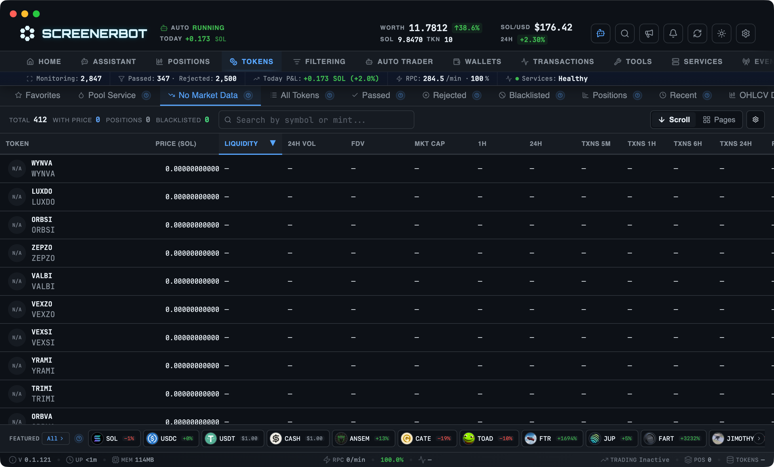Viewport: 774px width, 467px height.
Task: Toggle the sun theme icon
Action: point(721,33)
